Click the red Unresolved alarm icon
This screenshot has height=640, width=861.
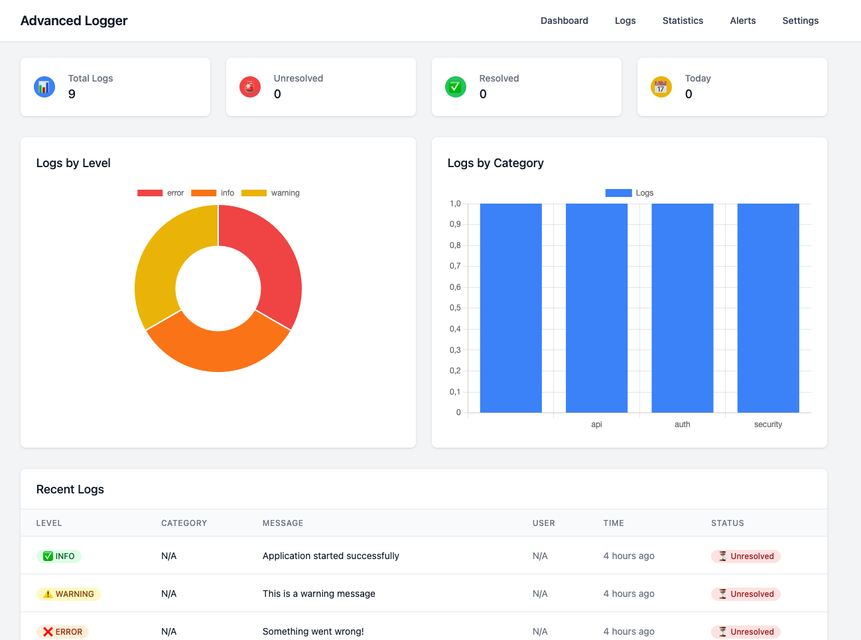pos(249,86)
